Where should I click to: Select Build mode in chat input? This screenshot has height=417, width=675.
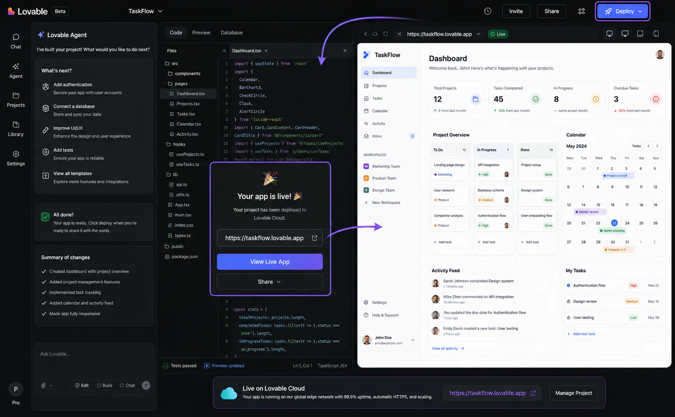click(x=105, y=385)
